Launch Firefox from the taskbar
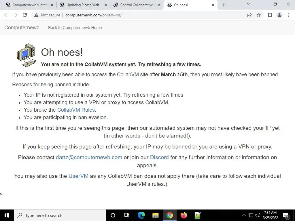This screenshot has height=221, width=295. coord(184,215)
